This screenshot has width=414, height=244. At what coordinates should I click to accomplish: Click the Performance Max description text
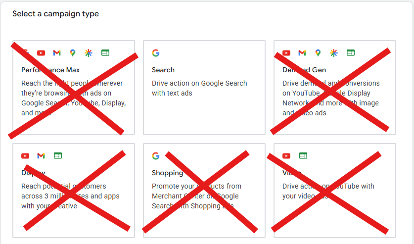click(x=74, y=98)
